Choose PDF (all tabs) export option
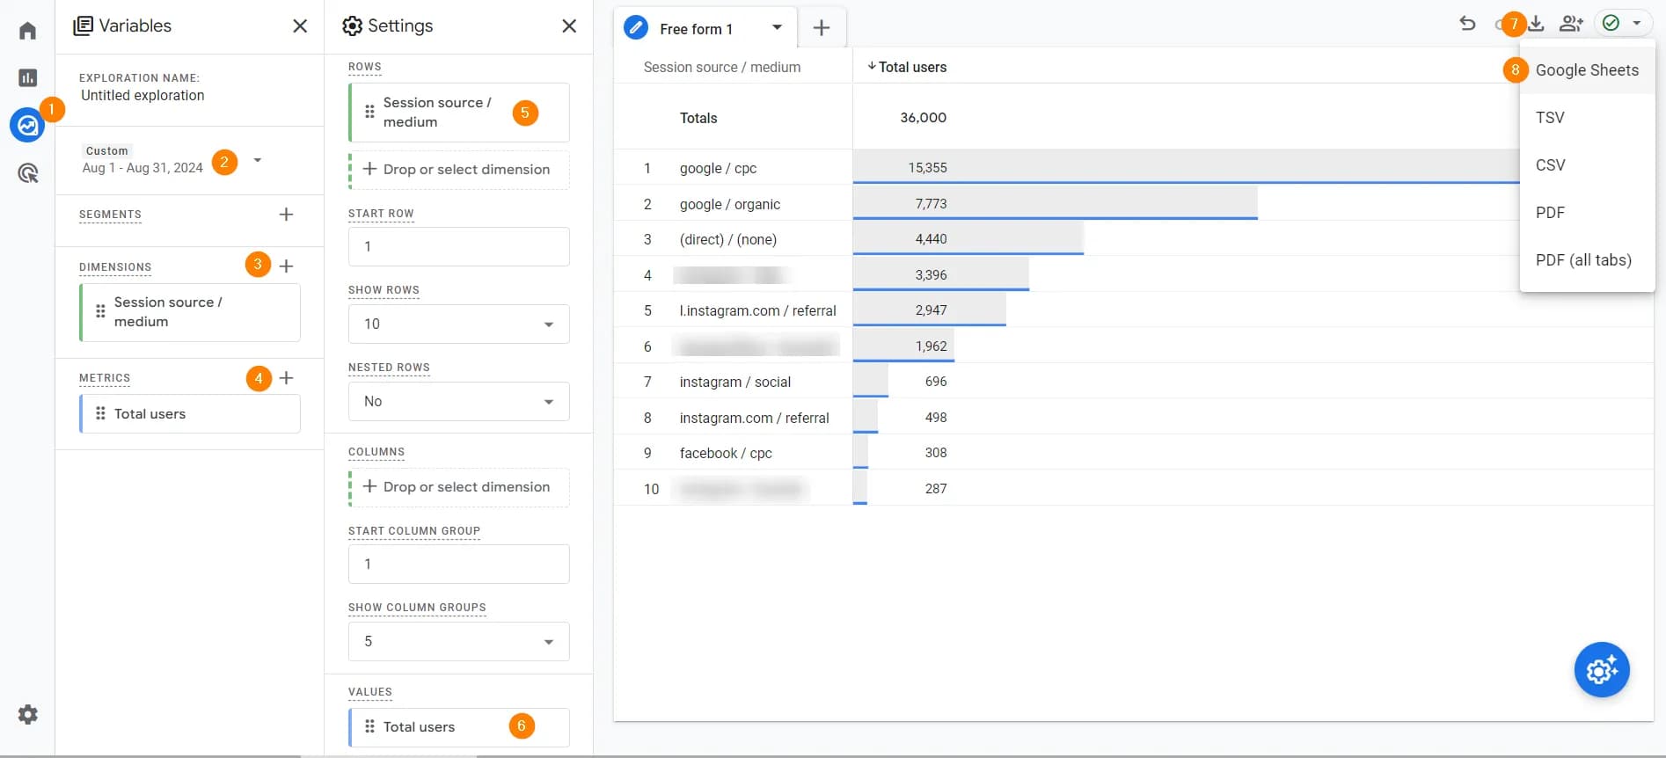The width and height of the screenshot is (1666, 758). (x=1587, y=260)
